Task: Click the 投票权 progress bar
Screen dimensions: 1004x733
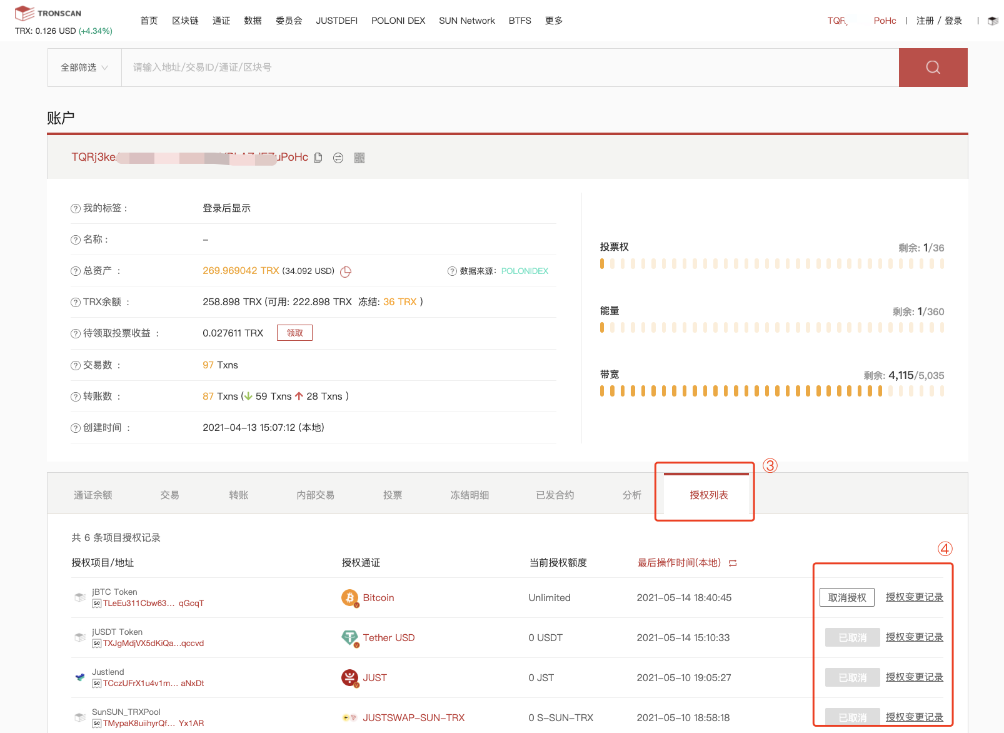Action: [772, 264]
